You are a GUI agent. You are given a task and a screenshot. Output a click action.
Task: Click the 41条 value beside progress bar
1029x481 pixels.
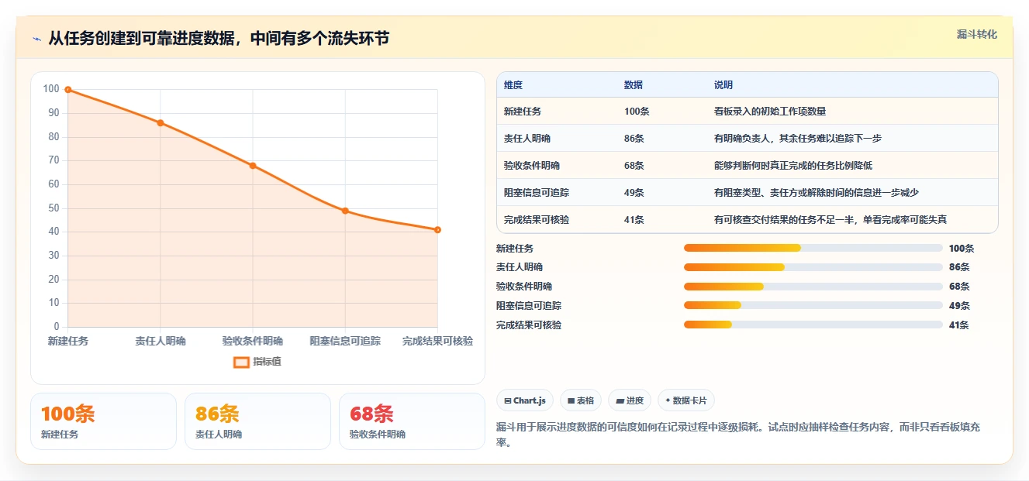(x=959, y=325)
